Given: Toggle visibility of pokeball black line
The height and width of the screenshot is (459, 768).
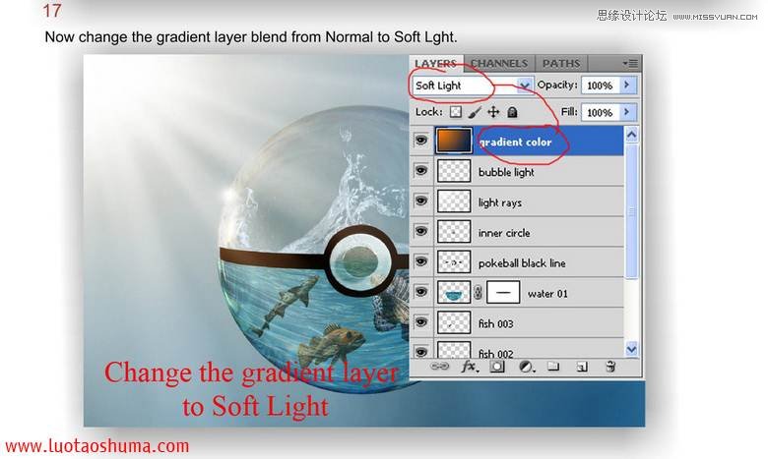Looking at the screenshot, I should click(421, 261).
